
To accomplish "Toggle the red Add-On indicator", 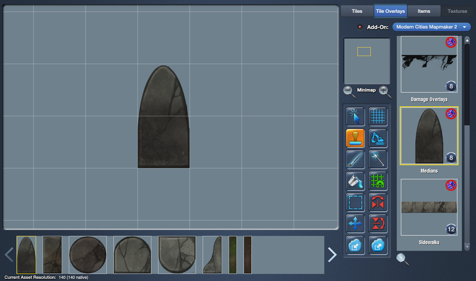I will tap(360, 27).
